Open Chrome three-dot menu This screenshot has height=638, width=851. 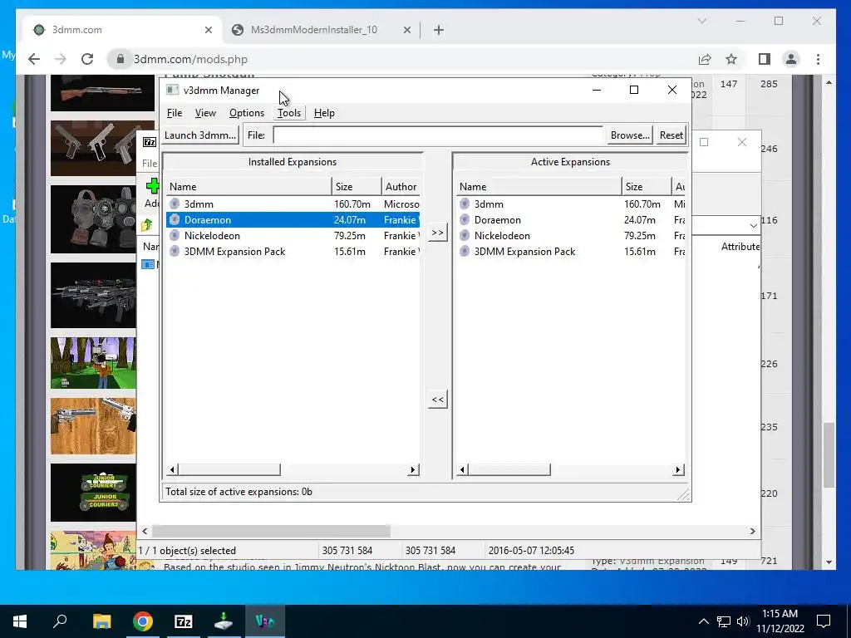point(818,59)
